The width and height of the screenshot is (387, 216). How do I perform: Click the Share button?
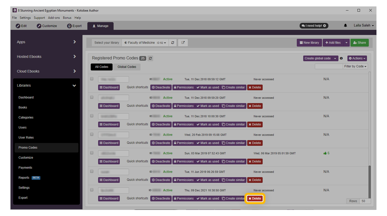(x=360, y=43)
